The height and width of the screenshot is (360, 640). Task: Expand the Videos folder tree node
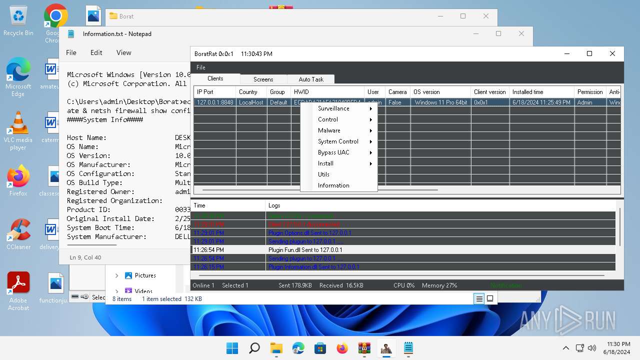coord(117,290)
